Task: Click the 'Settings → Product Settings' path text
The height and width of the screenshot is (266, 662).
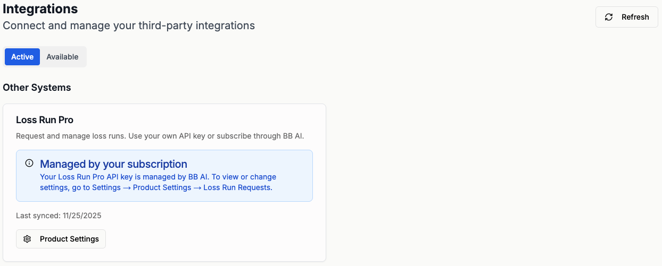Action: click(x=142, y=187)
